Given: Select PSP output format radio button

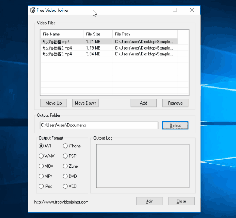Looking at the screenshot, I should 65,156.
